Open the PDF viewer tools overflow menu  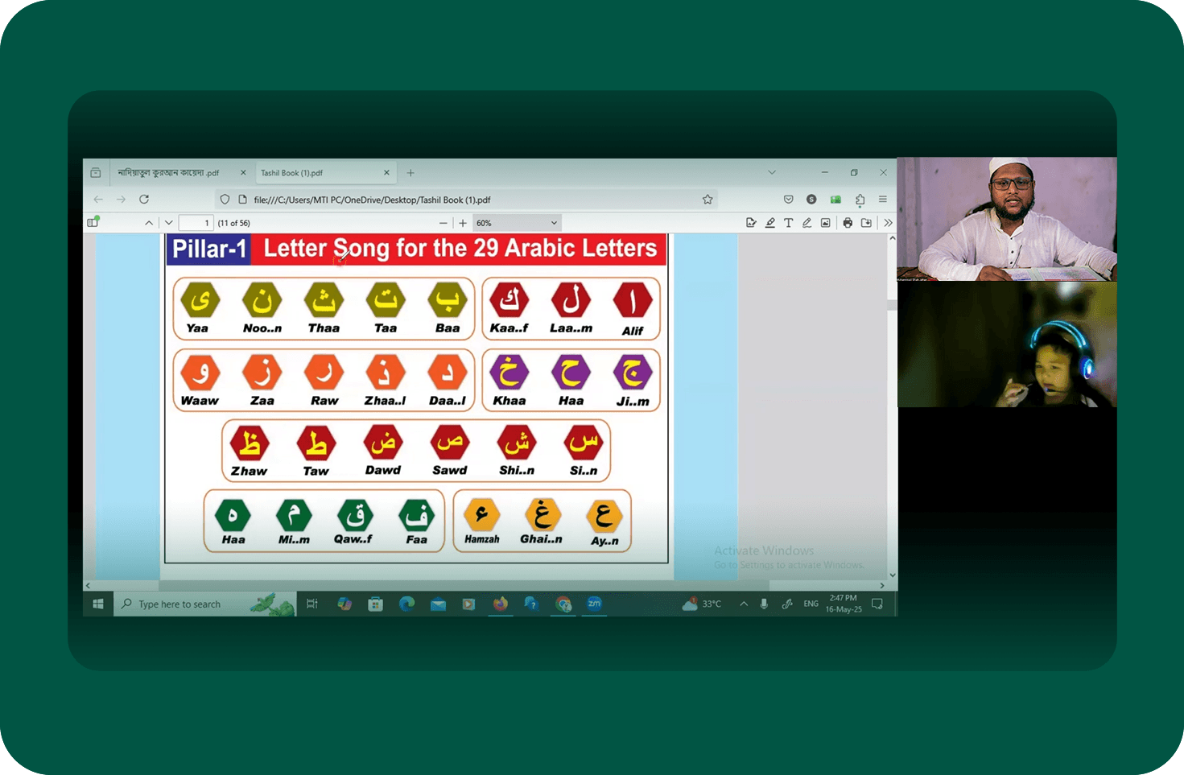[888, 223]
